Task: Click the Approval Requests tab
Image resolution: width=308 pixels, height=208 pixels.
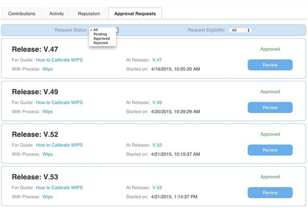Action: (x=135, y=13)
